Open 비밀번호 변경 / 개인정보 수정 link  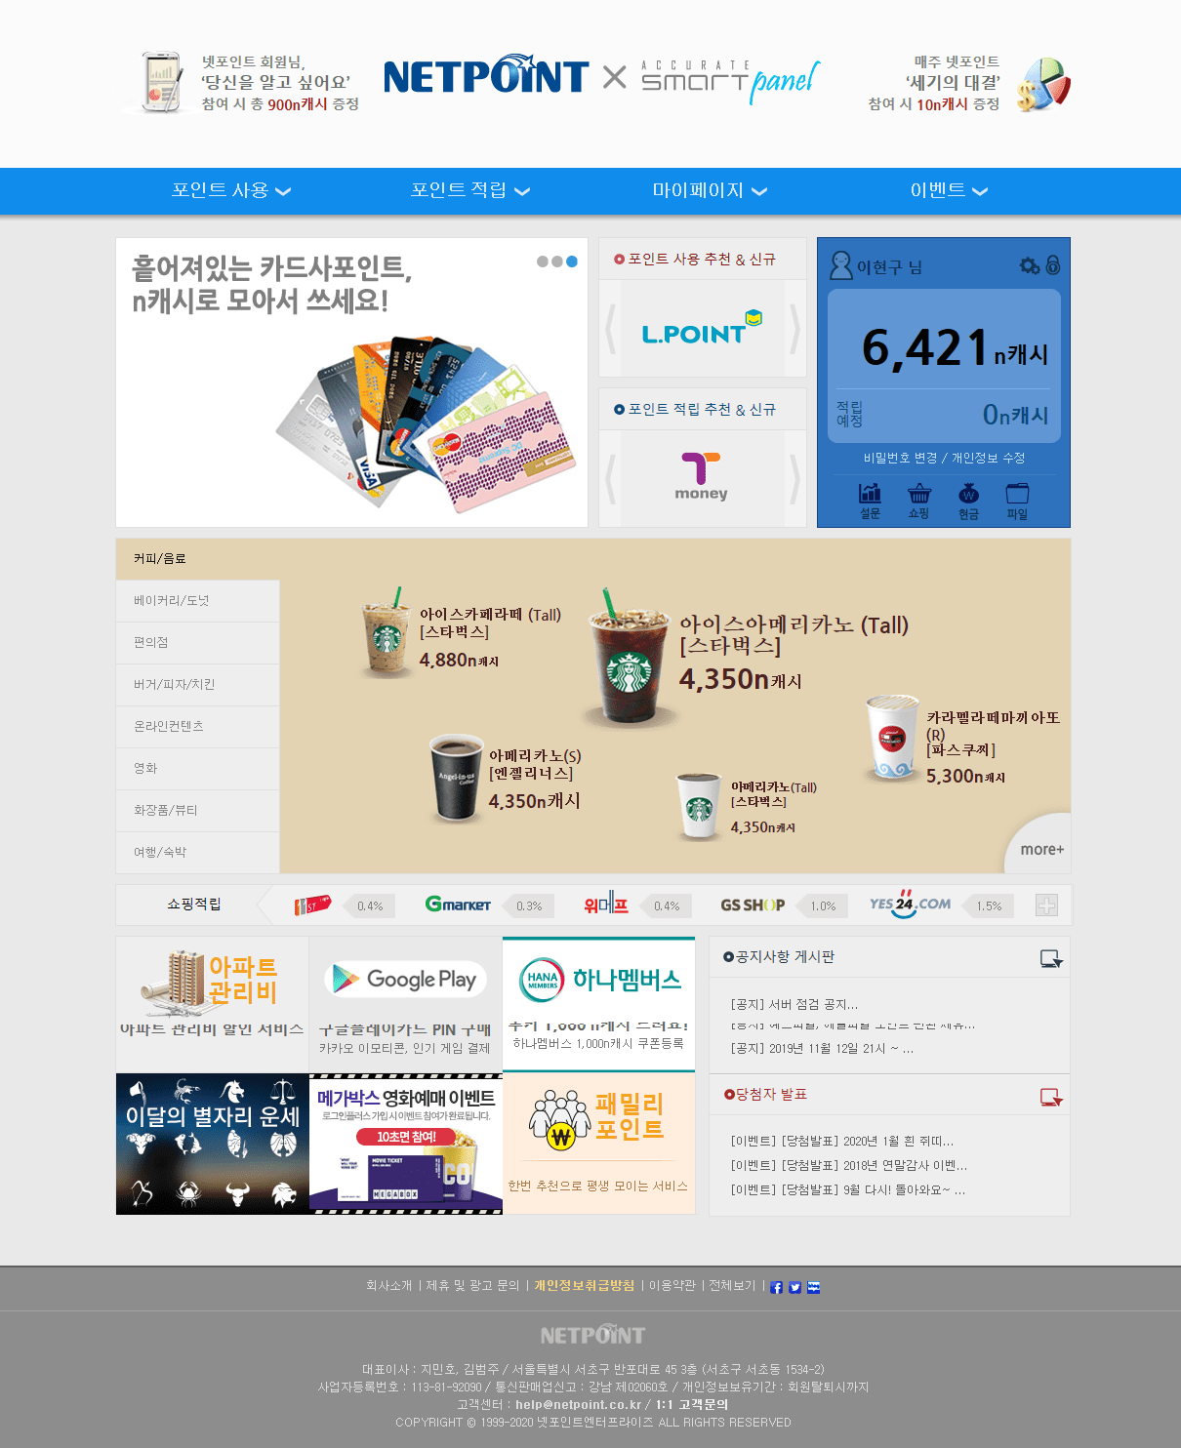pos(944,458)
